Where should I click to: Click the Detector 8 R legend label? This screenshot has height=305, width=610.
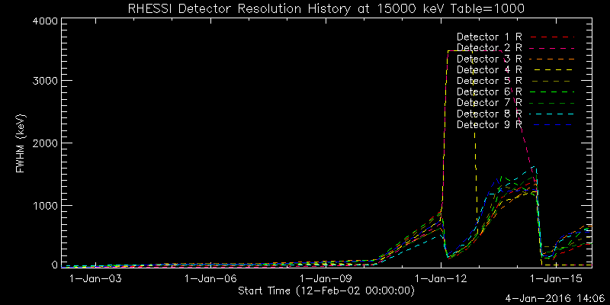[489, 113]
